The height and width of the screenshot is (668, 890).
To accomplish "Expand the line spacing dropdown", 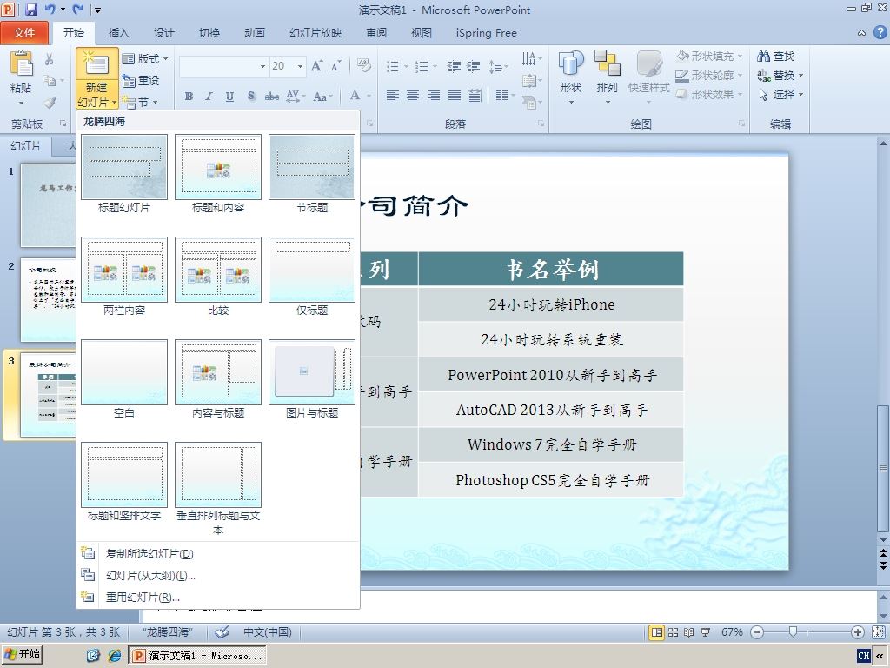I will tap(498, 66).
